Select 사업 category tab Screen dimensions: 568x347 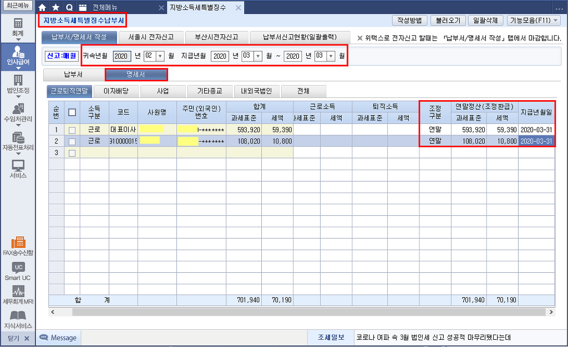[163, 91]
